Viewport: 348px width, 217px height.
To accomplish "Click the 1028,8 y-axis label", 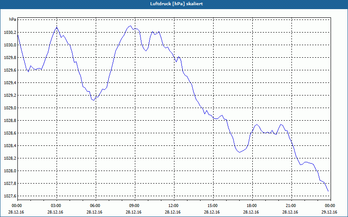I will (10, 121).
